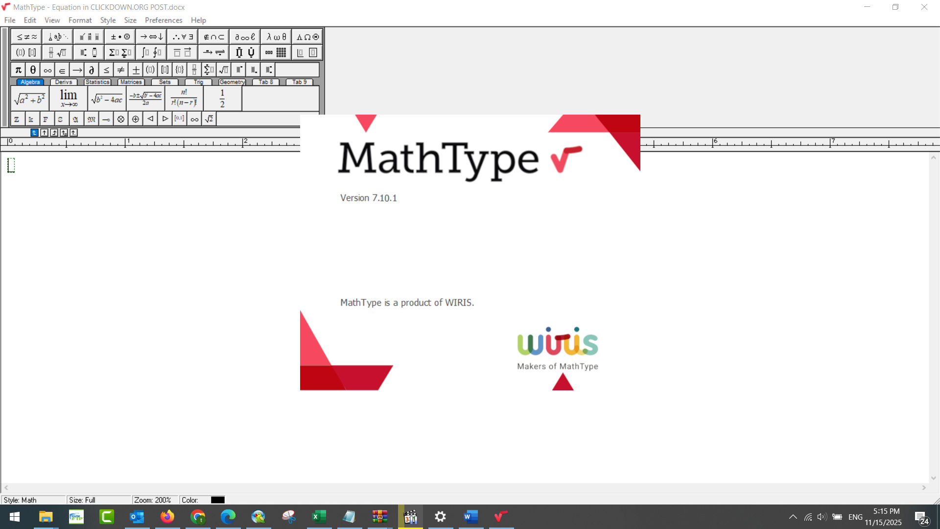This screenshot has height=529, width=940.
Task: Open the Greek characters palette (λωθ)
Action: [x=276, y=36]
